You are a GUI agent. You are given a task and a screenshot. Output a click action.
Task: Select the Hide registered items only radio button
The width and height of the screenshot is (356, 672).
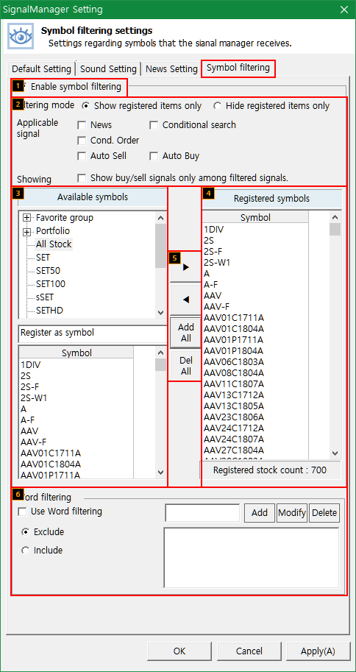(x=217, y=106)
